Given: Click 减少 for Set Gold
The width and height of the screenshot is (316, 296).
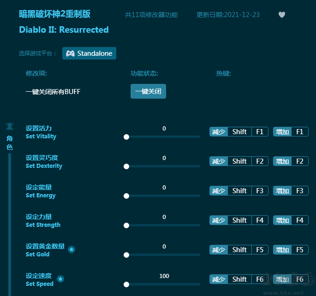Looking at the screenshot, I should pyautogui.click(x=219, y=250).
